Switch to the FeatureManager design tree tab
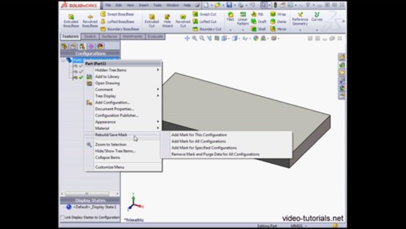406x229 pixels. tap(64, 46)
